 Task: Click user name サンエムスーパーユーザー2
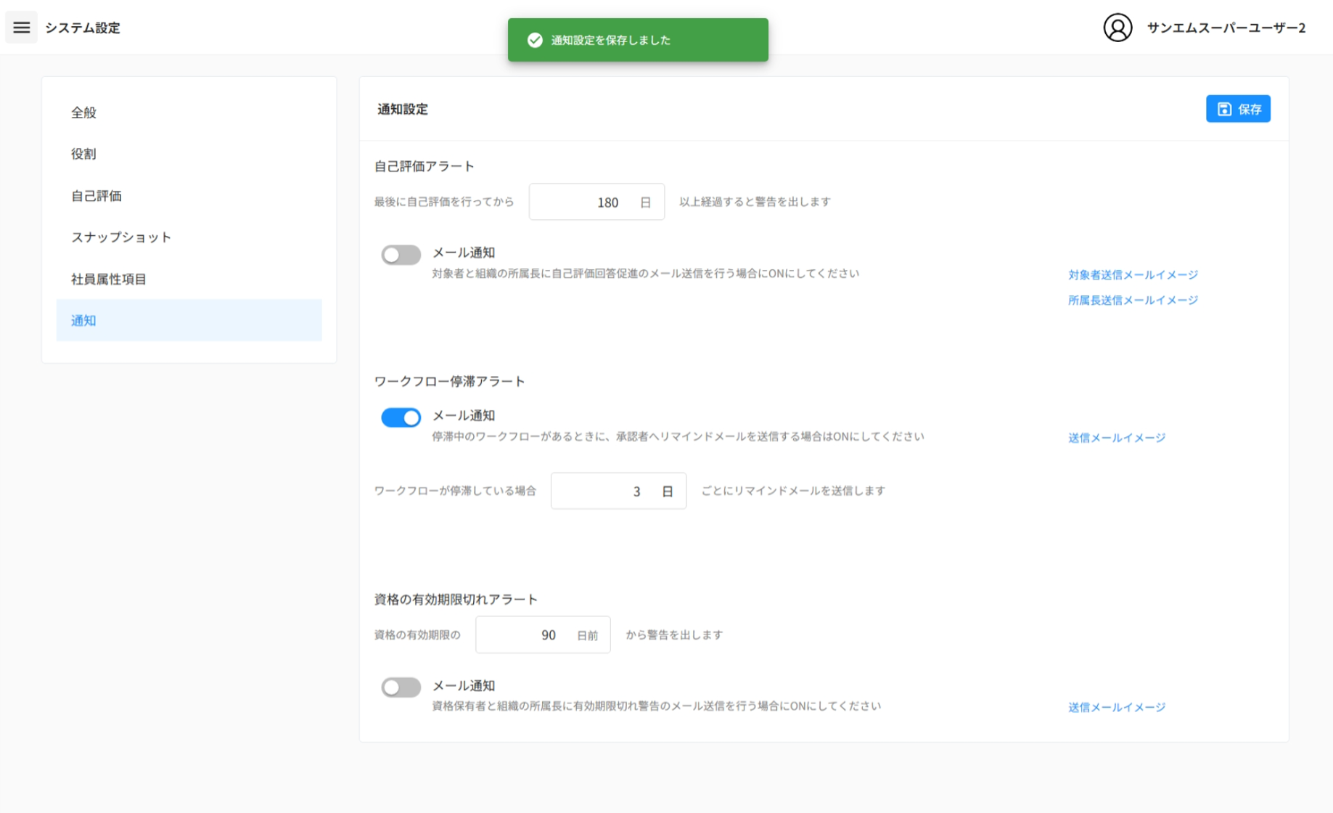[1226, 28]
